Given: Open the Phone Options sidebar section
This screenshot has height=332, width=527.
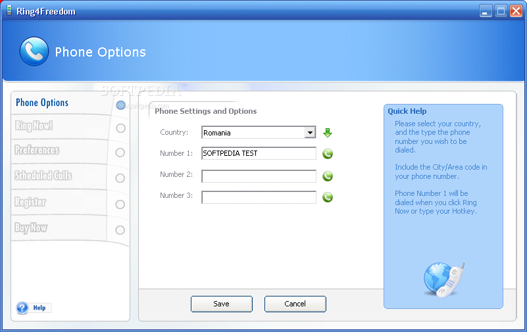Looking at the screenshot, I should [x=42, y=103].
